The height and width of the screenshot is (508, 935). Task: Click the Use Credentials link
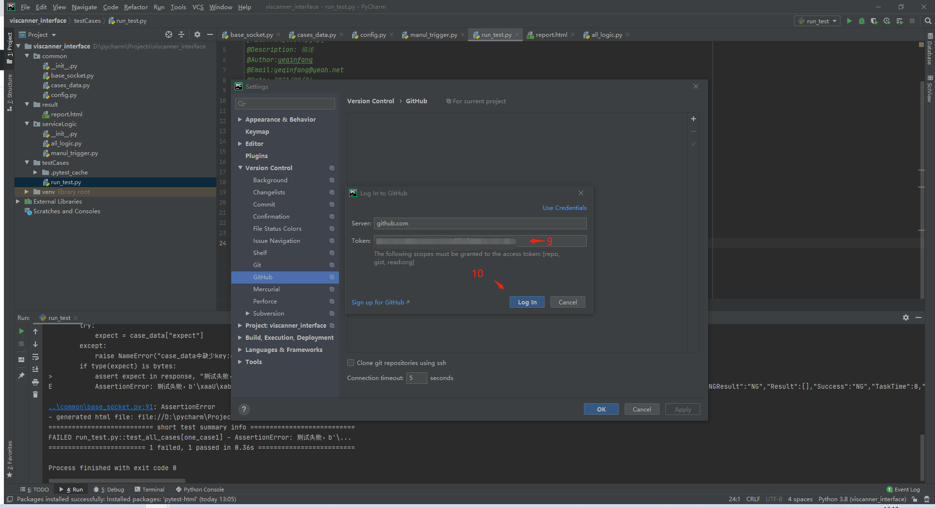[564, 207]
